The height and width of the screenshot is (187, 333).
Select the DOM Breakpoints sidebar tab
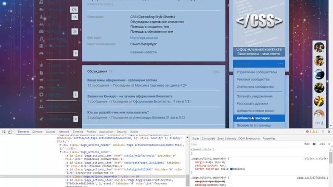(249, 139)
